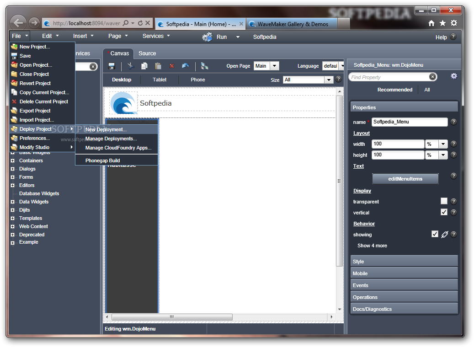Viewport: 474px width, 347px height.
Task: Open the browser Home icon
Action: point(431,23)
